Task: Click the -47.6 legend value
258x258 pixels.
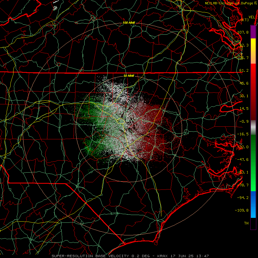Action: tap(243, 160)
